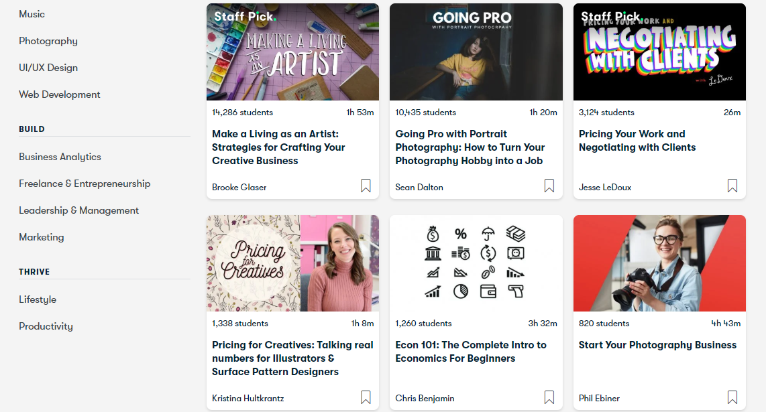
Task: Click the Marketing category link
Action: pyautogui.click(x=42, y=237)
